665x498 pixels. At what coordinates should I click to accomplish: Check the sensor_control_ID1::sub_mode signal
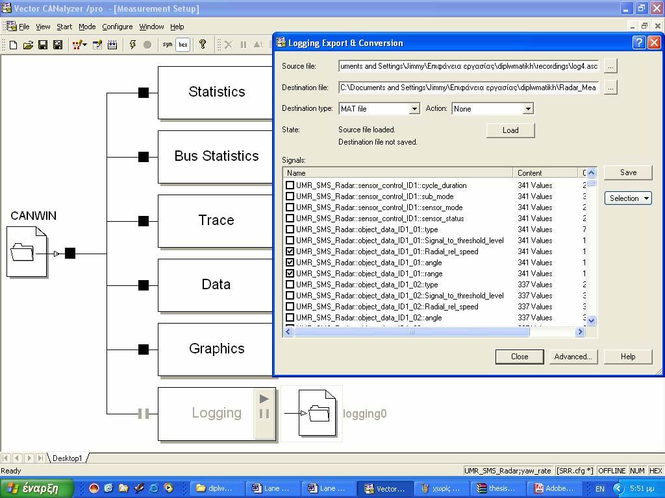[x=290, y=196]
